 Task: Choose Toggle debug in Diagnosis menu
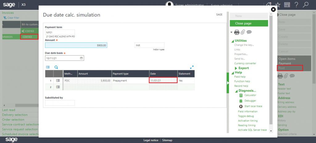pyautogui.click(x=246, y=116)
